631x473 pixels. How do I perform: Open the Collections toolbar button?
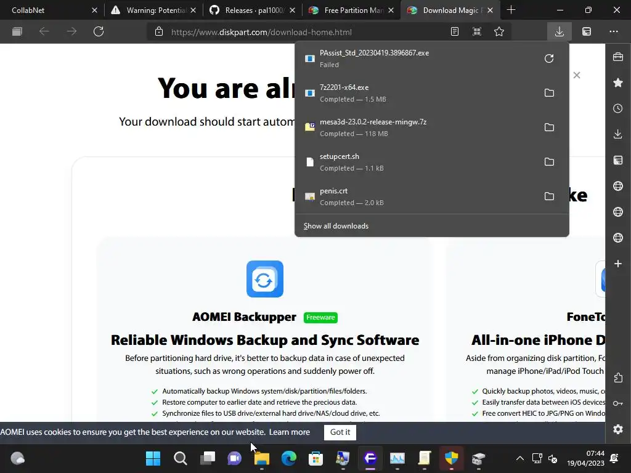tap(587, 32)
